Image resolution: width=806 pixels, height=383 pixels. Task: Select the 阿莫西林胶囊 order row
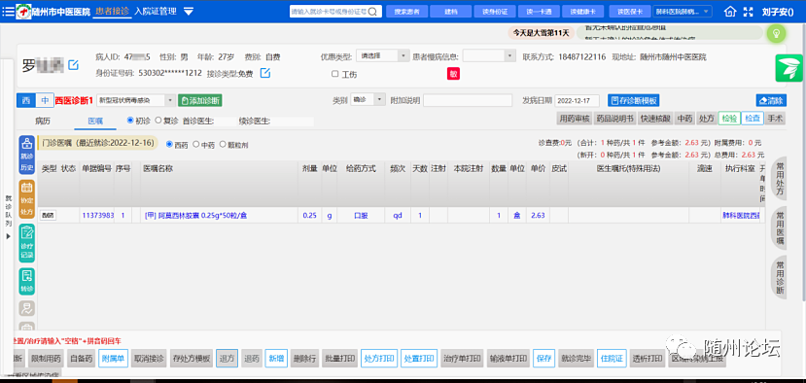[x=401, y=216]
